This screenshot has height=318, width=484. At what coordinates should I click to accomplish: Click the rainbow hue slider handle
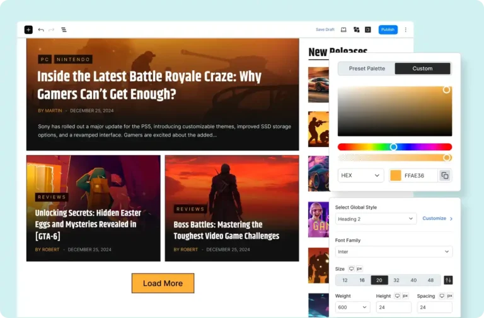(x=393, y=146)
